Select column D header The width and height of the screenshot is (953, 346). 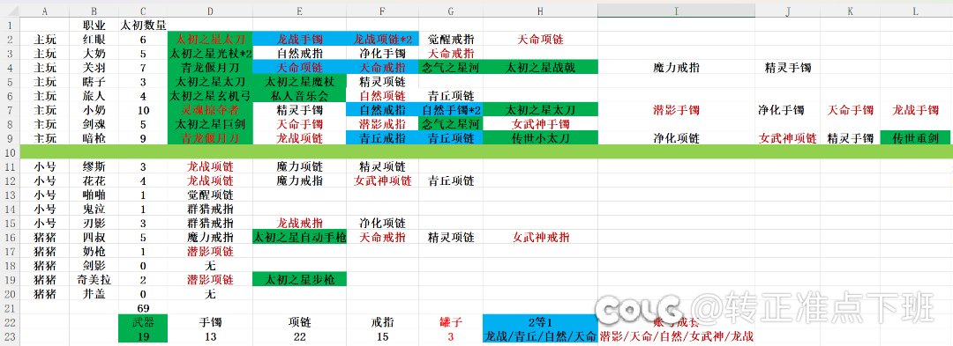tap(210, 11)
